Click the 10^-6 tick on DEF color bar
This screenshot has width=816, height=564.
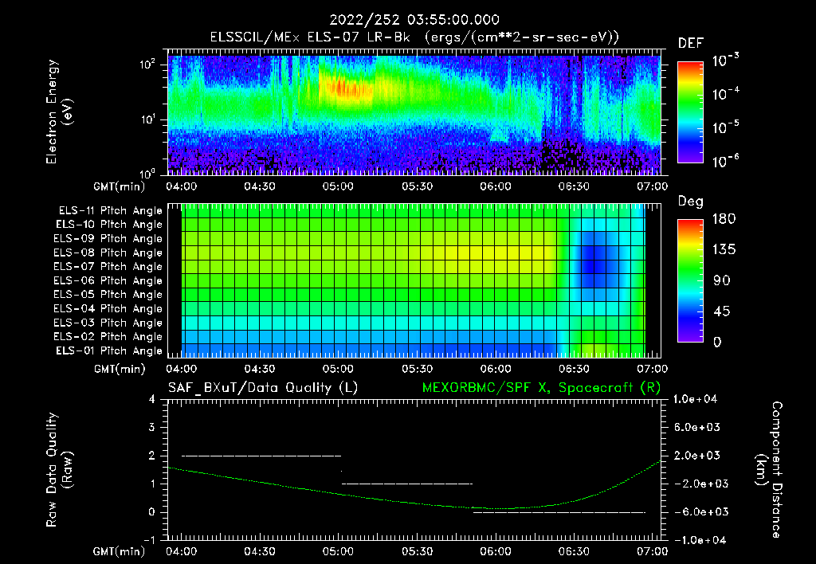(x=725, y=161)
